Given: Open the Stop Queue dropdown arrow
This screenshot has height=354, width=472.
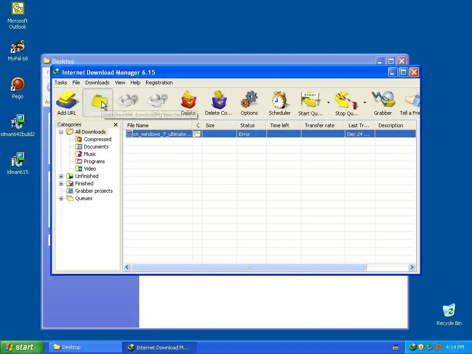Looking at the screenshot, I should tap(365, 103).
